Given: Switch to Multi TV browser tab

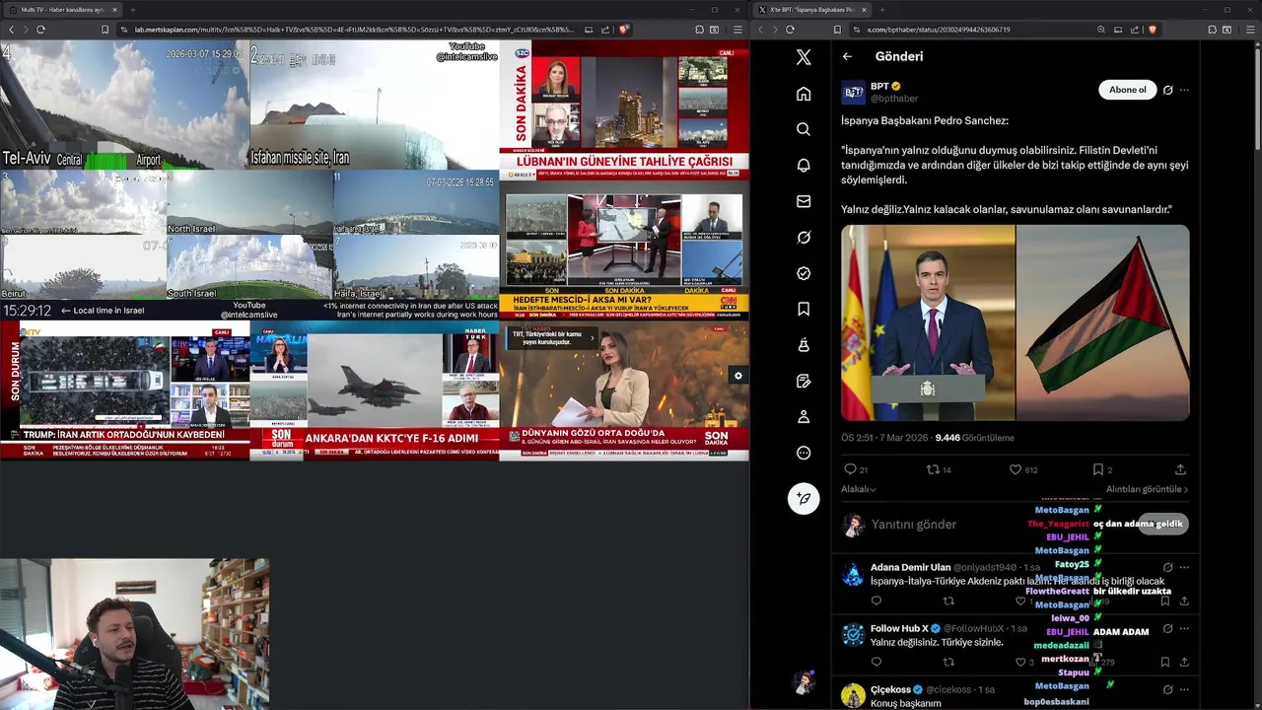Looking at the screenshot, I should click(x=61, y=9).
